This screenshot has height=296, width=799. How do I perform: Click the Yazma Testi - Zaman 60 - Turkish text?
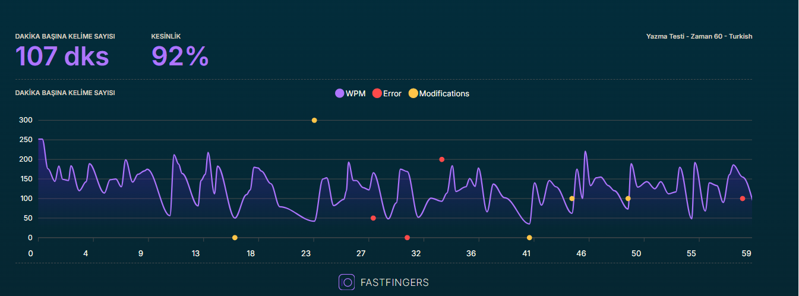(x=699, y=36)
